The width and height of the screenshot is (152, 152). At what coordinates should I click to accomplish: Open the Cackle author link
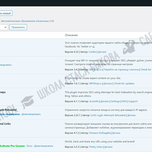(x=92, y=52)
